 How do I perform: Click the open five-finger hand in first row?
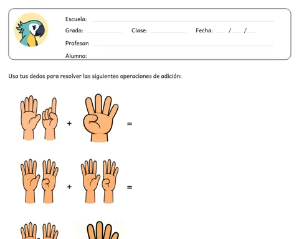pyautogui.click(x=31, y=118)
